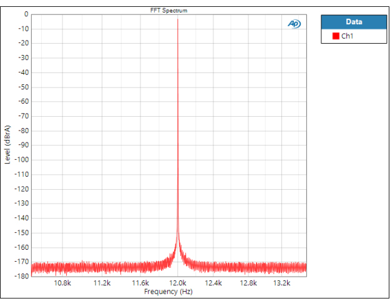Click the 11.2k frequency axis label
Image resolution: width=390 pixels, height=306 pixels.
(x=101, y=283)
